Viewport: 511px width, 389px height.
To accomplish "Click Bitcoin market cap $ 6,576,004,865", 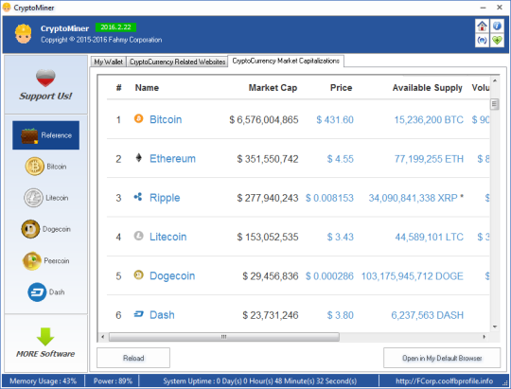I will point(264,120).
